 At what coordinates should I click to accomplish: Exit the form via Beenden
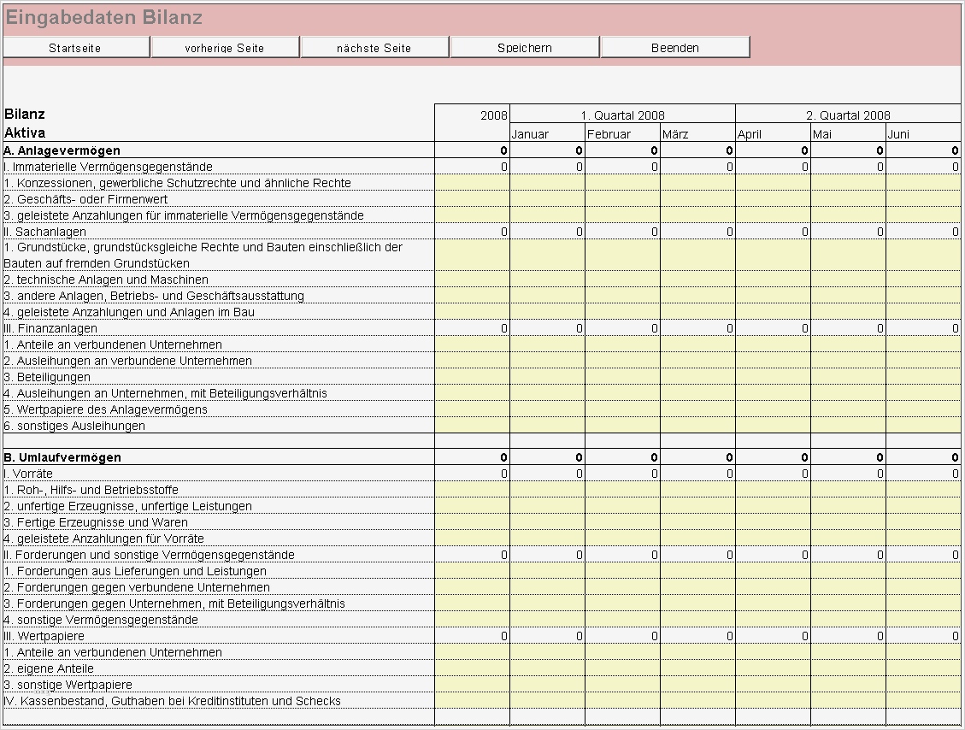pyautogui.click(x=674, y=47)
